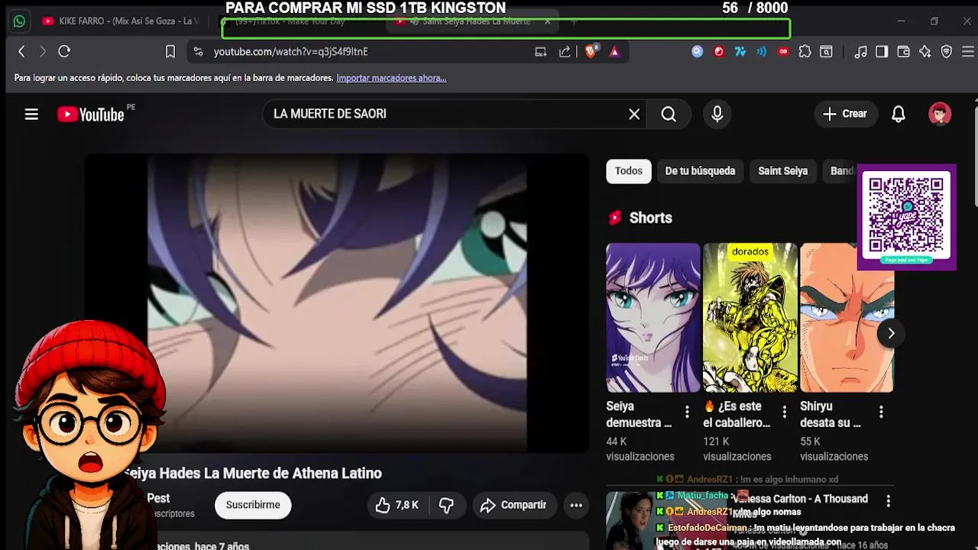
Task: Select the 'Todos' filter chip
Action: (629, 171)
